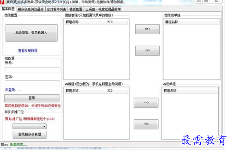
Task: Click 启动微信，登录机器人 button
Action: click(31, 33)
